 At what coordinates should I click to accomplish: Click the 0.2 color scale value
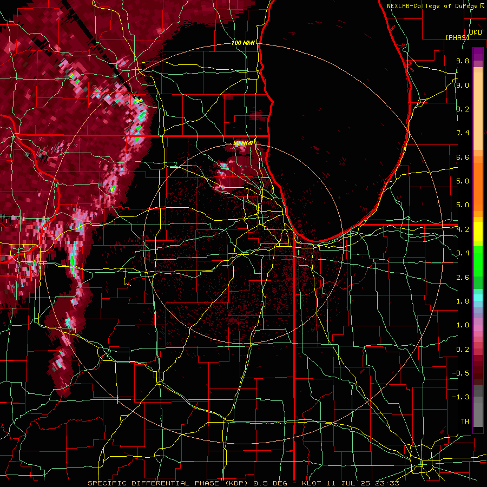point(463,350)
